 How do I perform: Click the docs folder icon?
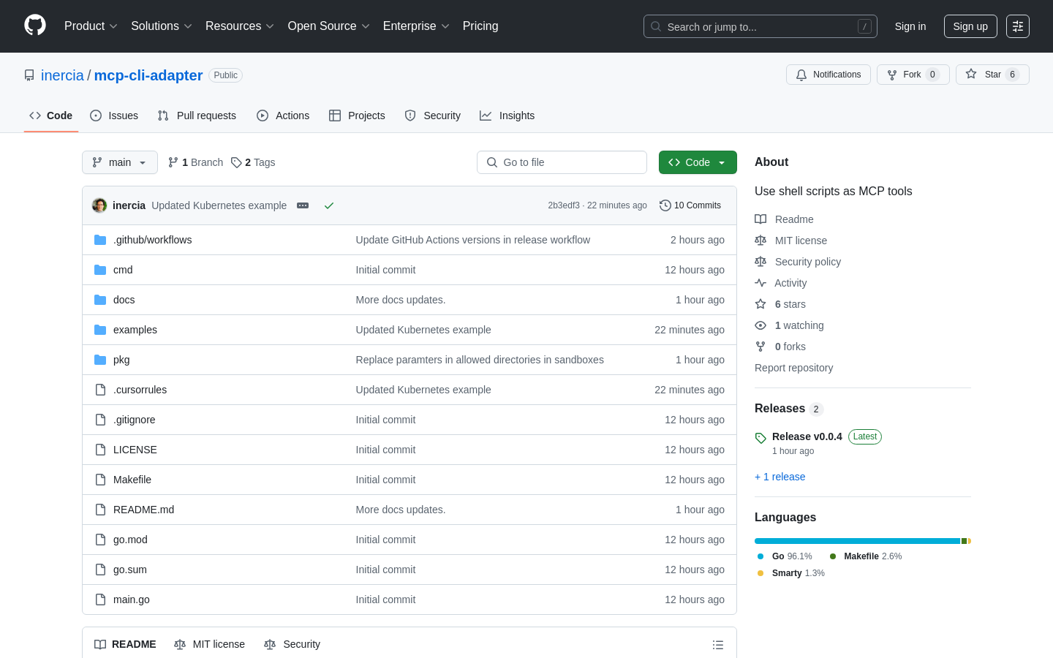pos(100,300)
